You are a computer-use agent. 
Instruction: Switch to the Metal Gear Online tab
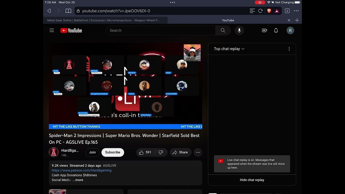105,20
